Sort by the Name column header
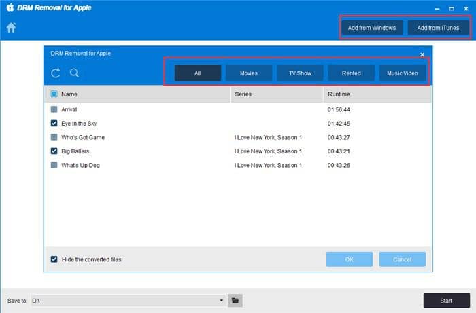 [x=69, y=94]
